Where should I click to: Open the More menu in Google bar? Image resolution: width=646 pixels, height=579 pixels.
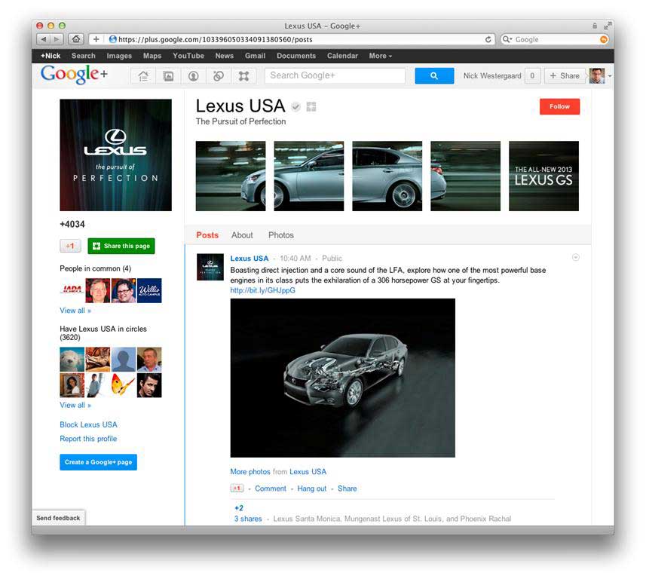380,56
